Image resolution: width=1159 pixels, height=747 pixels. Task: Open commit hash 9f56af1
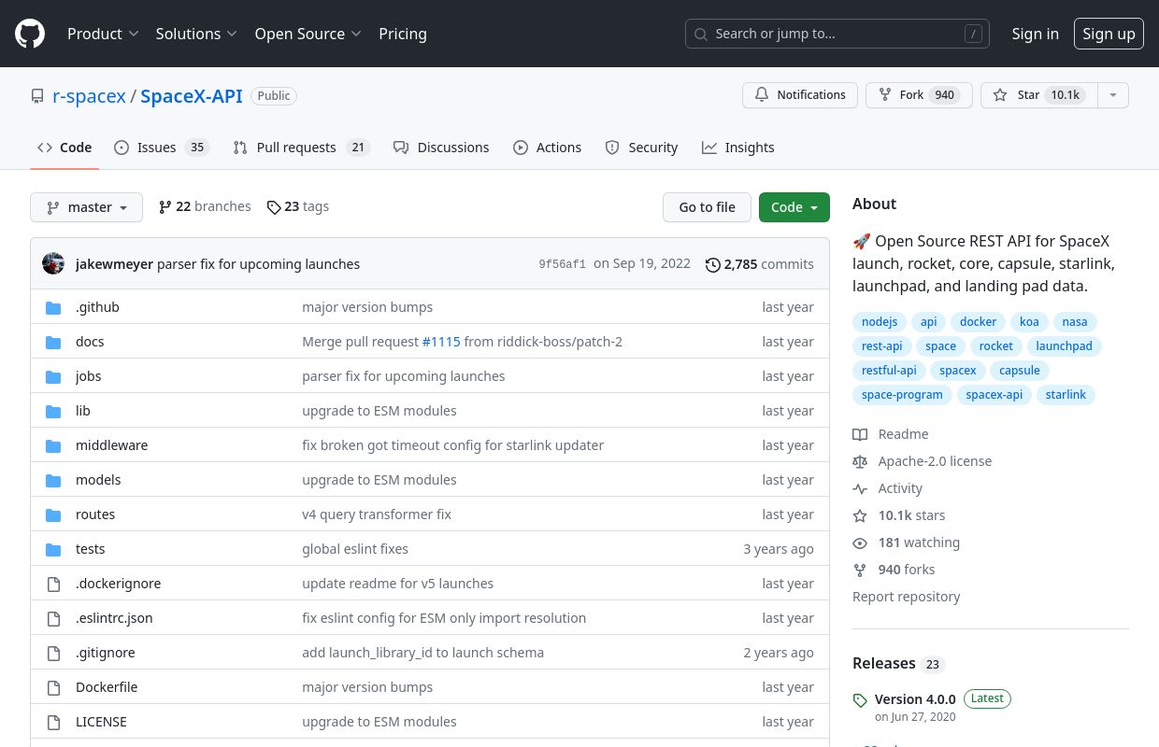[563, 264]
